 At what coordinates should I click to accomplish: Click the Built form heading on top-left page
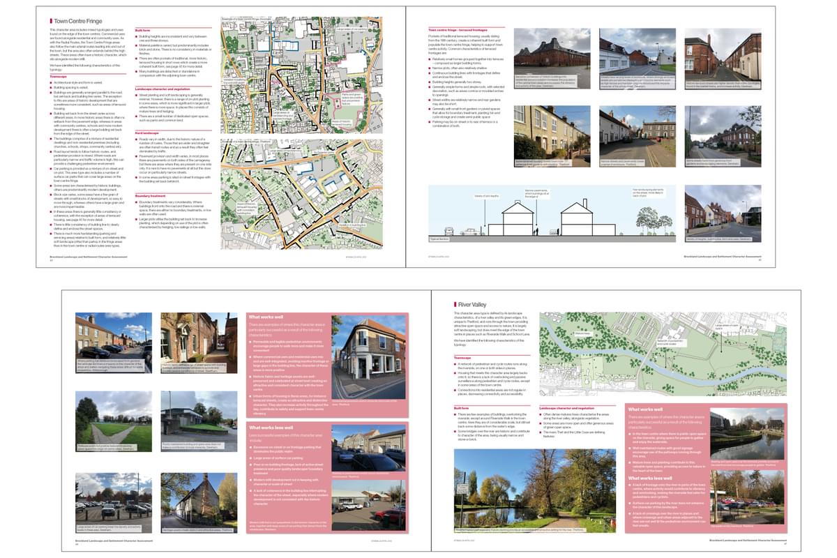click(x=142, y=31)
